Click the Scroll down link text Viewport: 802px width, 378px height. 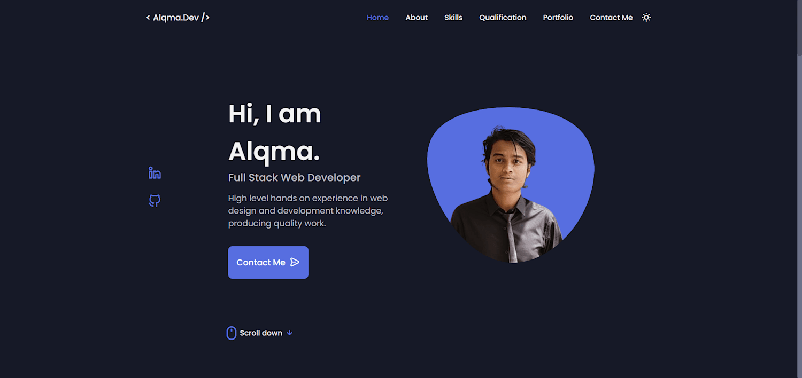click(x=261, y=333)
